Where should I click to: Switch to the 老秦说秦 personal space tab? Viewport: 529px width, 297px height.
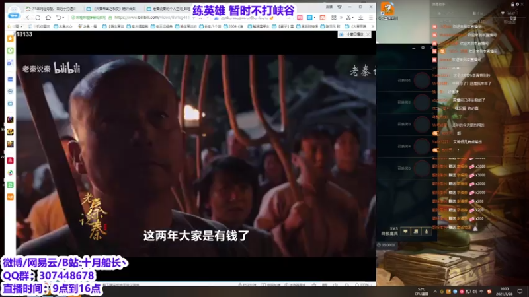pyautogui.click(x=169, y=9)
